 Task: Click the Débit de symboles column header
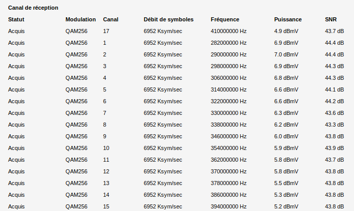[x=168, y=19]
